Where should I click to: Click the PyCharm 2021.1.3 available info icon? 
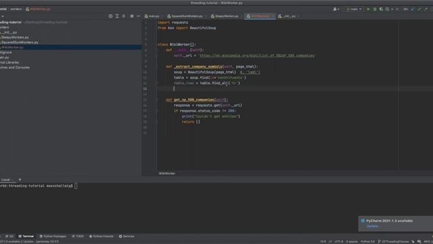363,221
